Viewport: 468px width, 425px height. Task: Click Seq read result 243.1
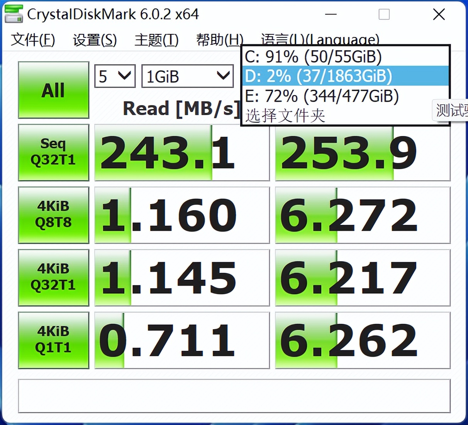[182, 153]
